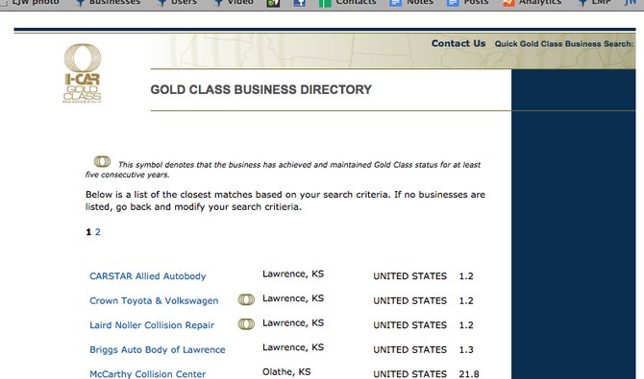Screen dimensions: 644x379
Task: Click the Facebook bookmark icon
Action: pos(299,3)
